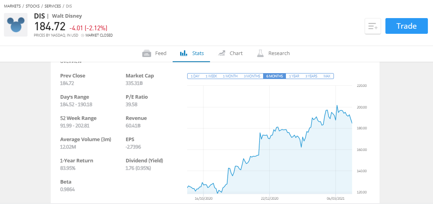Click the Day's Range value 184.52 - 190.18

click(76, 105)
